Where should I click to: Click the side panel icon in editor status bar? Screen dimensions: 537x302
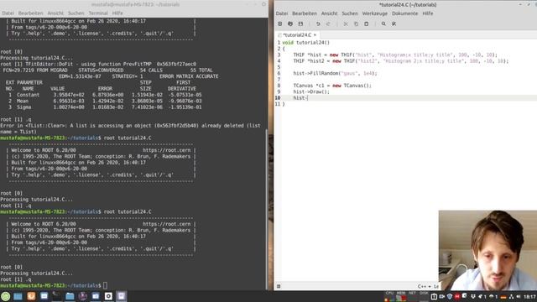(x=279, y=286)
